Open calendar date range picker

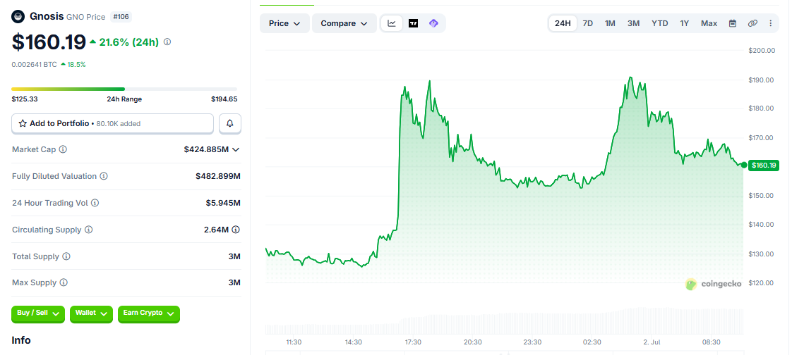click(x=733, y=23)
